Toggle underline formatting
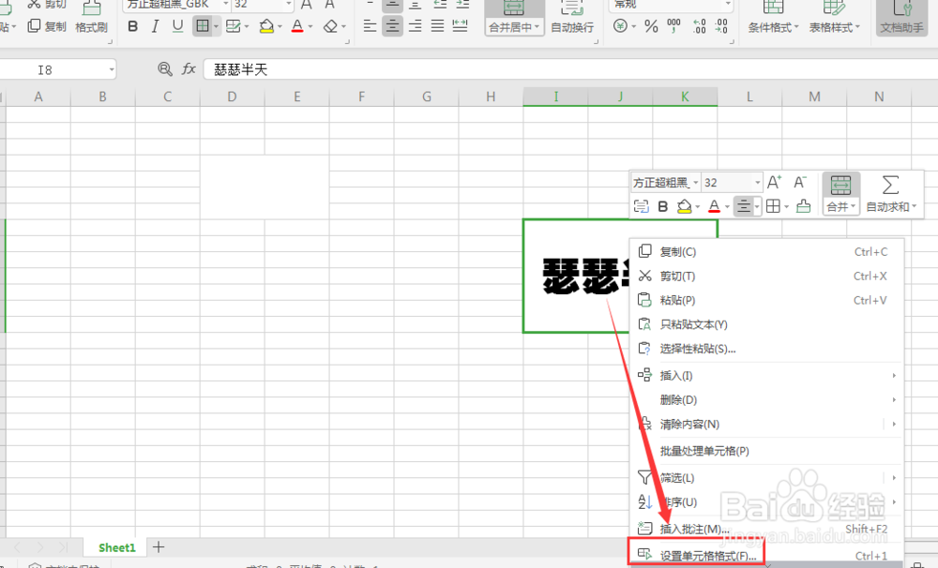The image size is (938, 568). pos(178,26)
